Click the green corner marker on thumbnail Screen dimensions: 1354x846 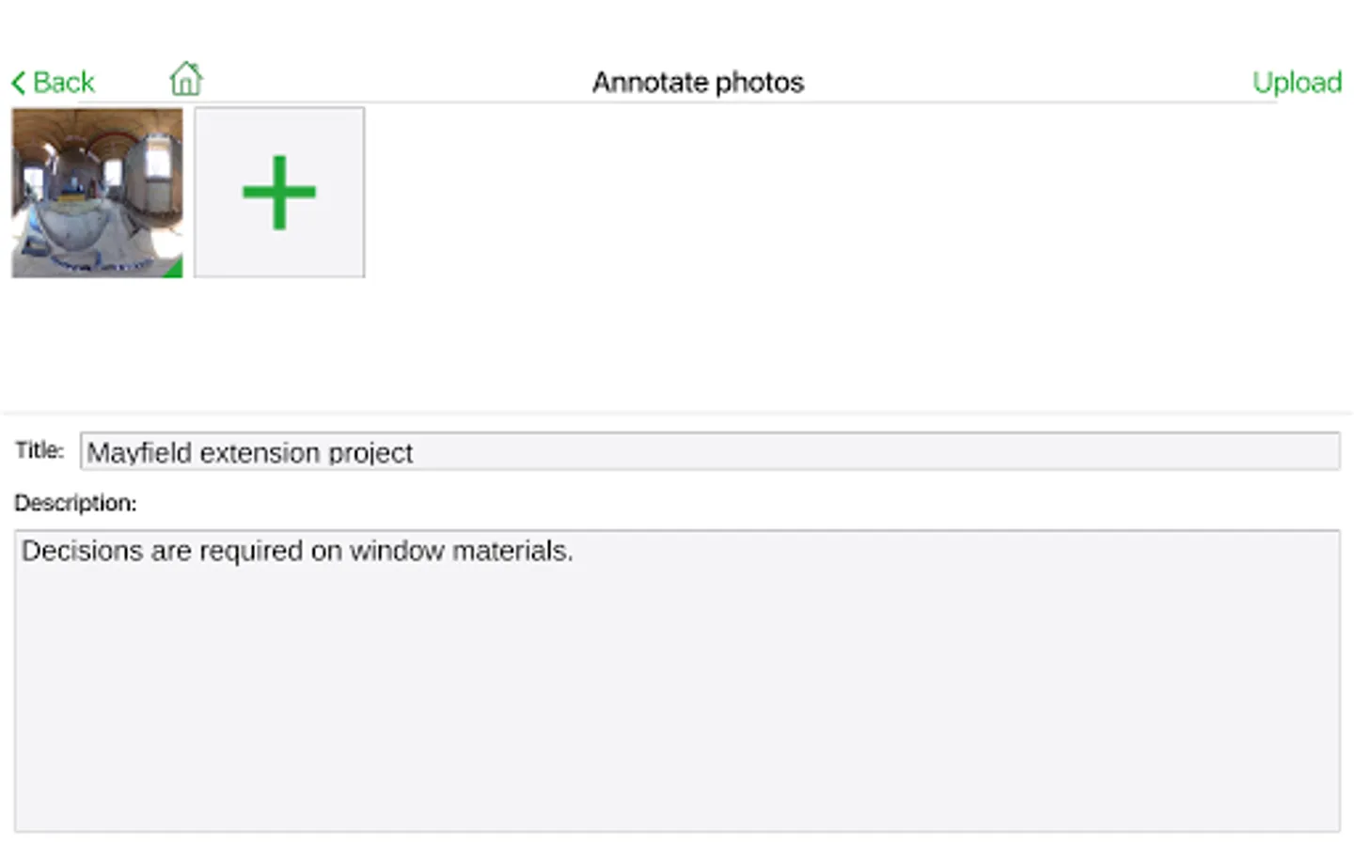click(x=174, y=270)
